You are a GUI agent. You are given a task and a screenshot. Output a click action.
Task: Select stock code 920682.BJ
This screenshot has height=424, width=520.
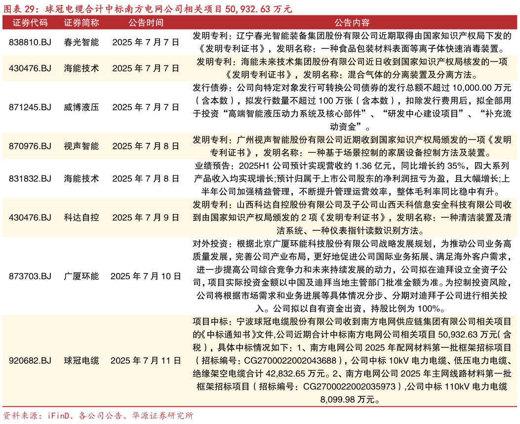31,361
